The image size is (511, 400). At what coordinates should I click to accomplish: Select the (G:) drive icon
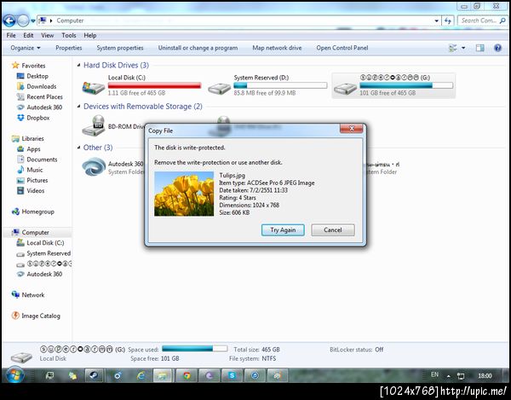[345, 88]
